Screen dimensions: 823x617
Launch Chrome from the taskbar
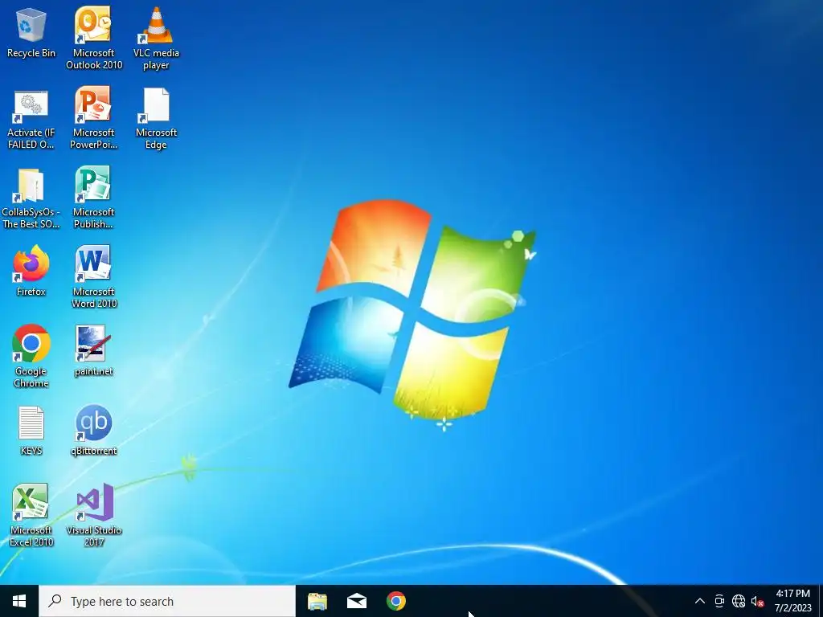(396, 601)
